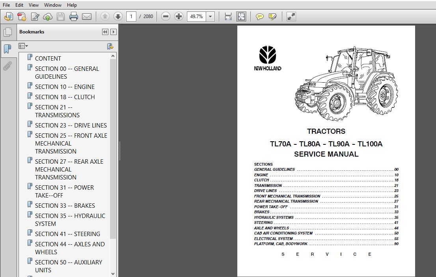Open the Window menu
This screenshot has width=436, height=277.
point(53,5)
